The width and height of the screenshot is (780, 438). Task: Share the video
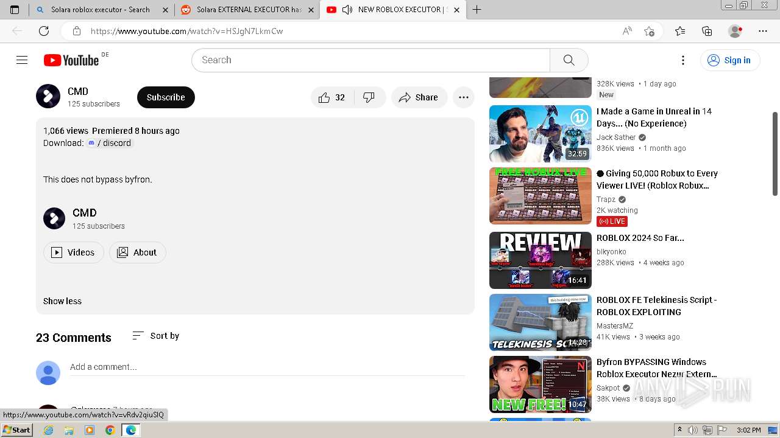tap(419, 97)
